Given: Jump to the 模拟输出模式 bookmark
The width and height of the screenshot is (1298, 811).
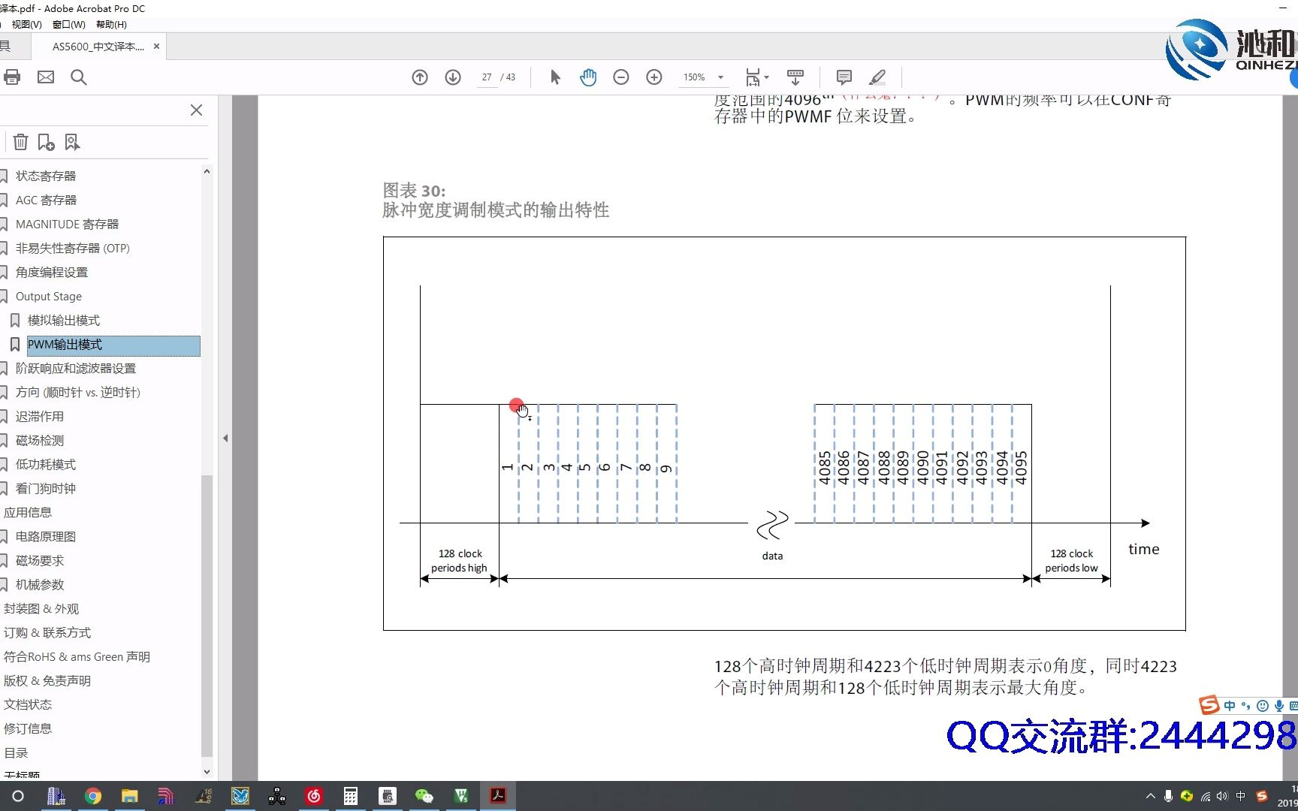Looking at the screenshot, I should pyautogui.click(x=64, y=320).
